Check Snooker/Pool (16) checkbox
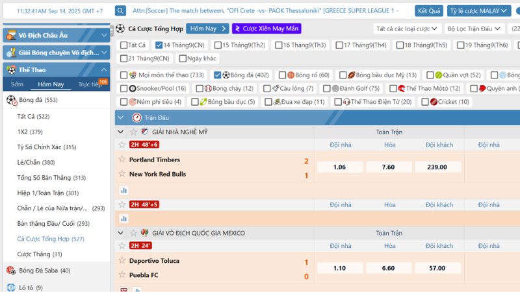Viewport: 520px width, 292px height. coord(123,88)
